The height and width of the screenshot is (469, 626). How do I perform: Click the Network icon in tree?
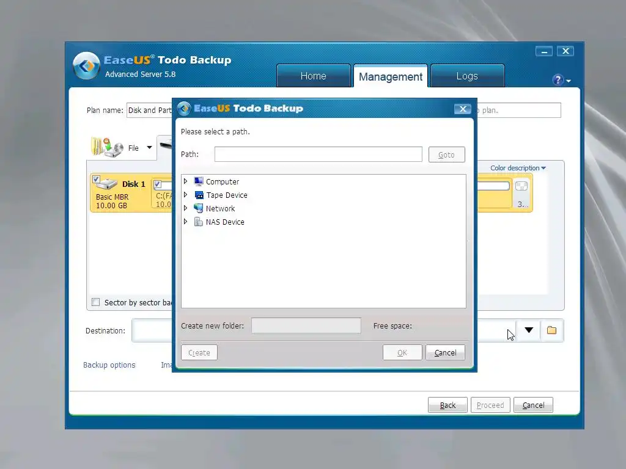199,208
